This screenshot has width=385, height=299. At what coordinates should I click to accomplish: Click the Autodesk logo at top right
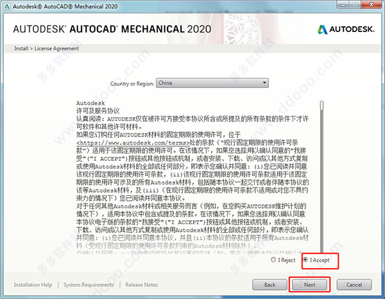coord(346,29)
